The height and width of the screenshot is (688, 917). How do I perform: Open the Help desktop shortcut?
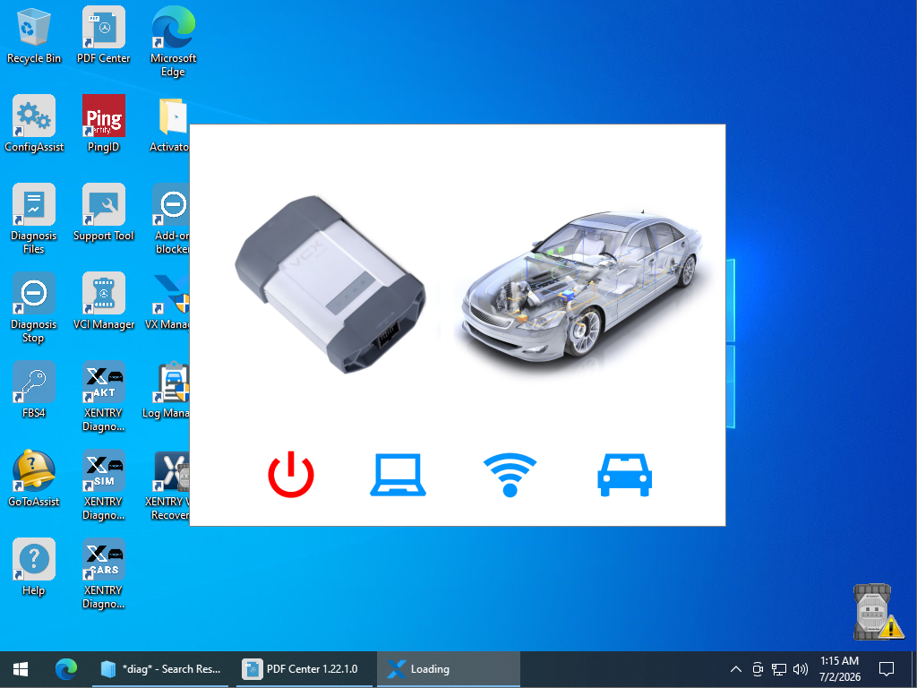coord(34,567)
